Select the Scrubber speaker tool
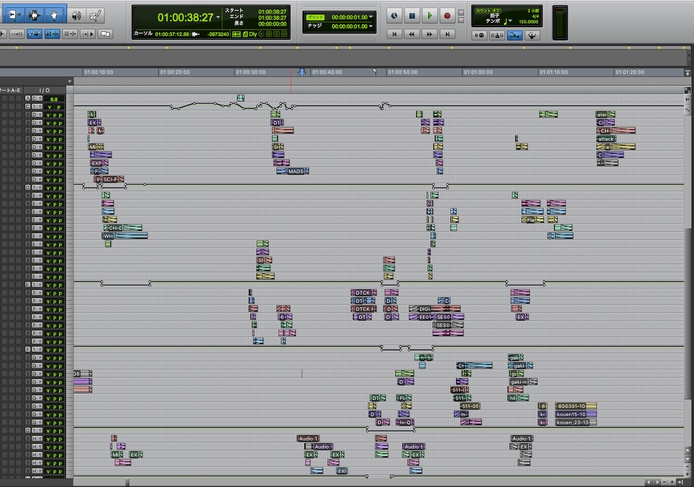Viewport: 694px width, 487px height. point(76,14)
